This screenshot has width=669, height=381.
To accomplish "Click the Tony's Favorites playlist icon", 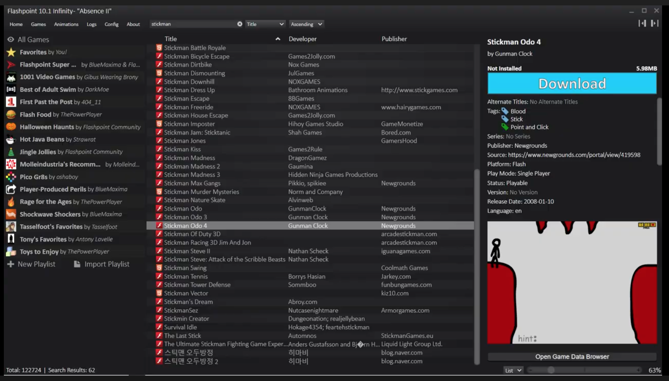I will pyautogui.click(x=11, y=239).
